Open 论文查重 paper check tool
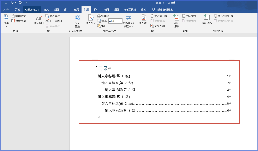 [77, 21]
